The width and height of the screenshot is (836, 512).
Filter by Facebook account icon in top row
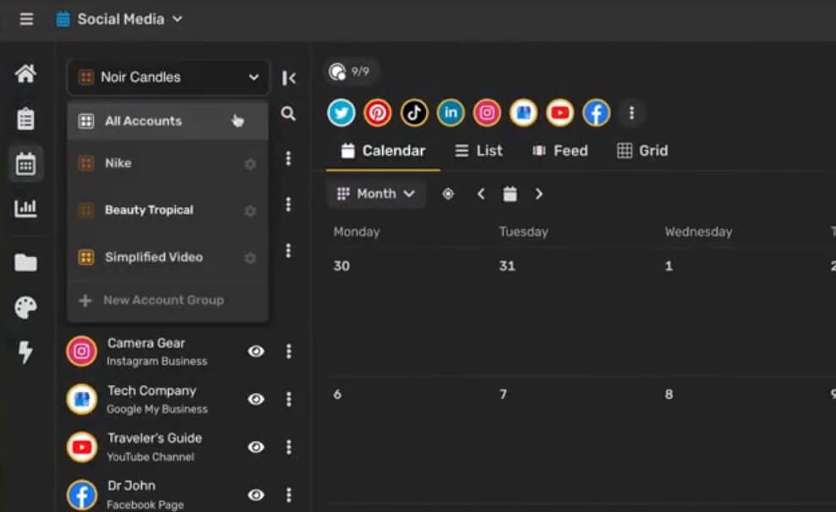(x=596, y=112)
